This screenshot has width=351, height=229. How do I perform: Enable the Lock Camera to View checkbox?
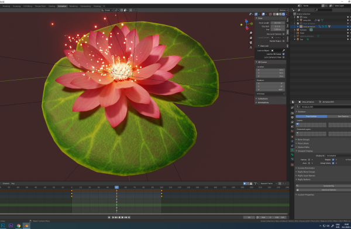[283, 57]
